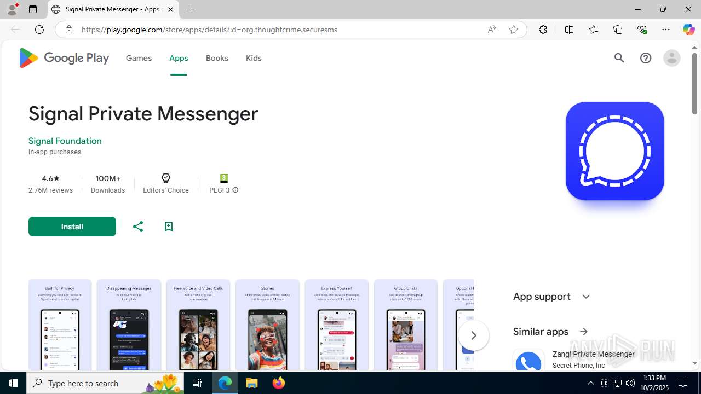The width and height of the screenshot is (701, 394).
Task: Open the Stories screenshot
Action: (x=267, y=325)
